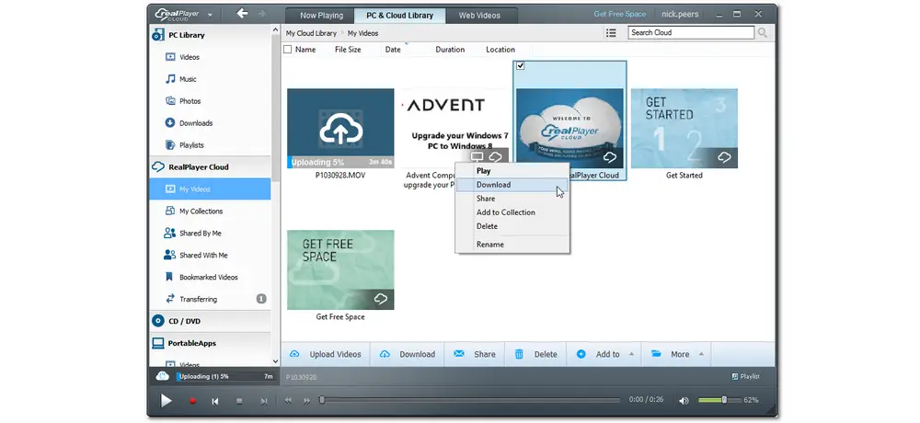This screenshot has width=920, height=423.
Task: Select the P1030928.MOV uploading thumbnail
Action: (x=340, y=129)
